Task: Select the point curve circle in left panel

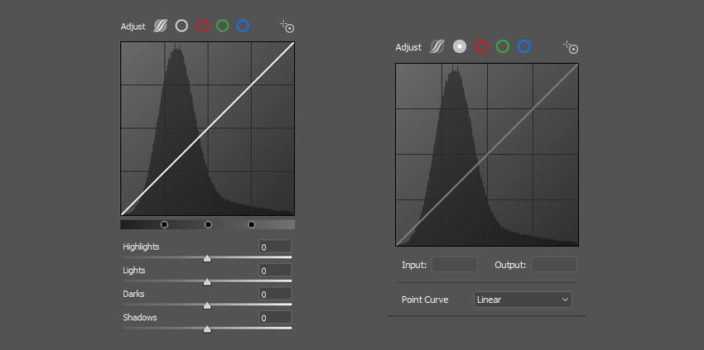Action: (181, 26)
